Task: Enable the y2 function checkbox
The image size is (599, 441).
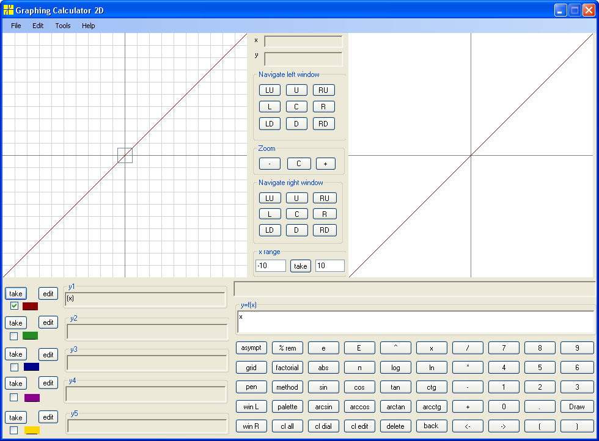Action: click(13, 336)
